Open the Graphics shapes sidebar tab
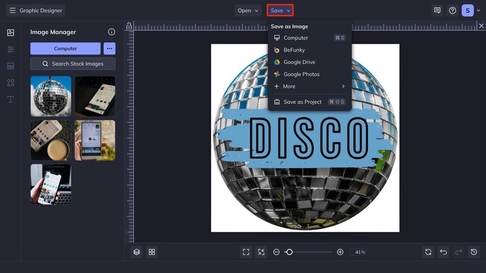 pos(10,83)
